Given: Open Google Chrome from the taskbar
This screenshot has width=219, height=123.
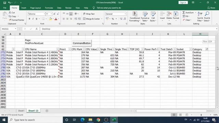Looking at the screenshot, I should tap(98, 120).
